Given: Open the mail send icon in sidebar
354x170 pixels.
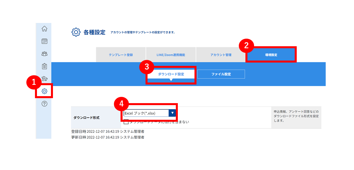Looking at the screenshot, I should coord(45,79).
